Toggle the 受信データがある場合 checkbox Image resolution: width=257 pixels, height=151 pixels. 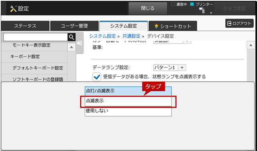(x=97, y=77)
